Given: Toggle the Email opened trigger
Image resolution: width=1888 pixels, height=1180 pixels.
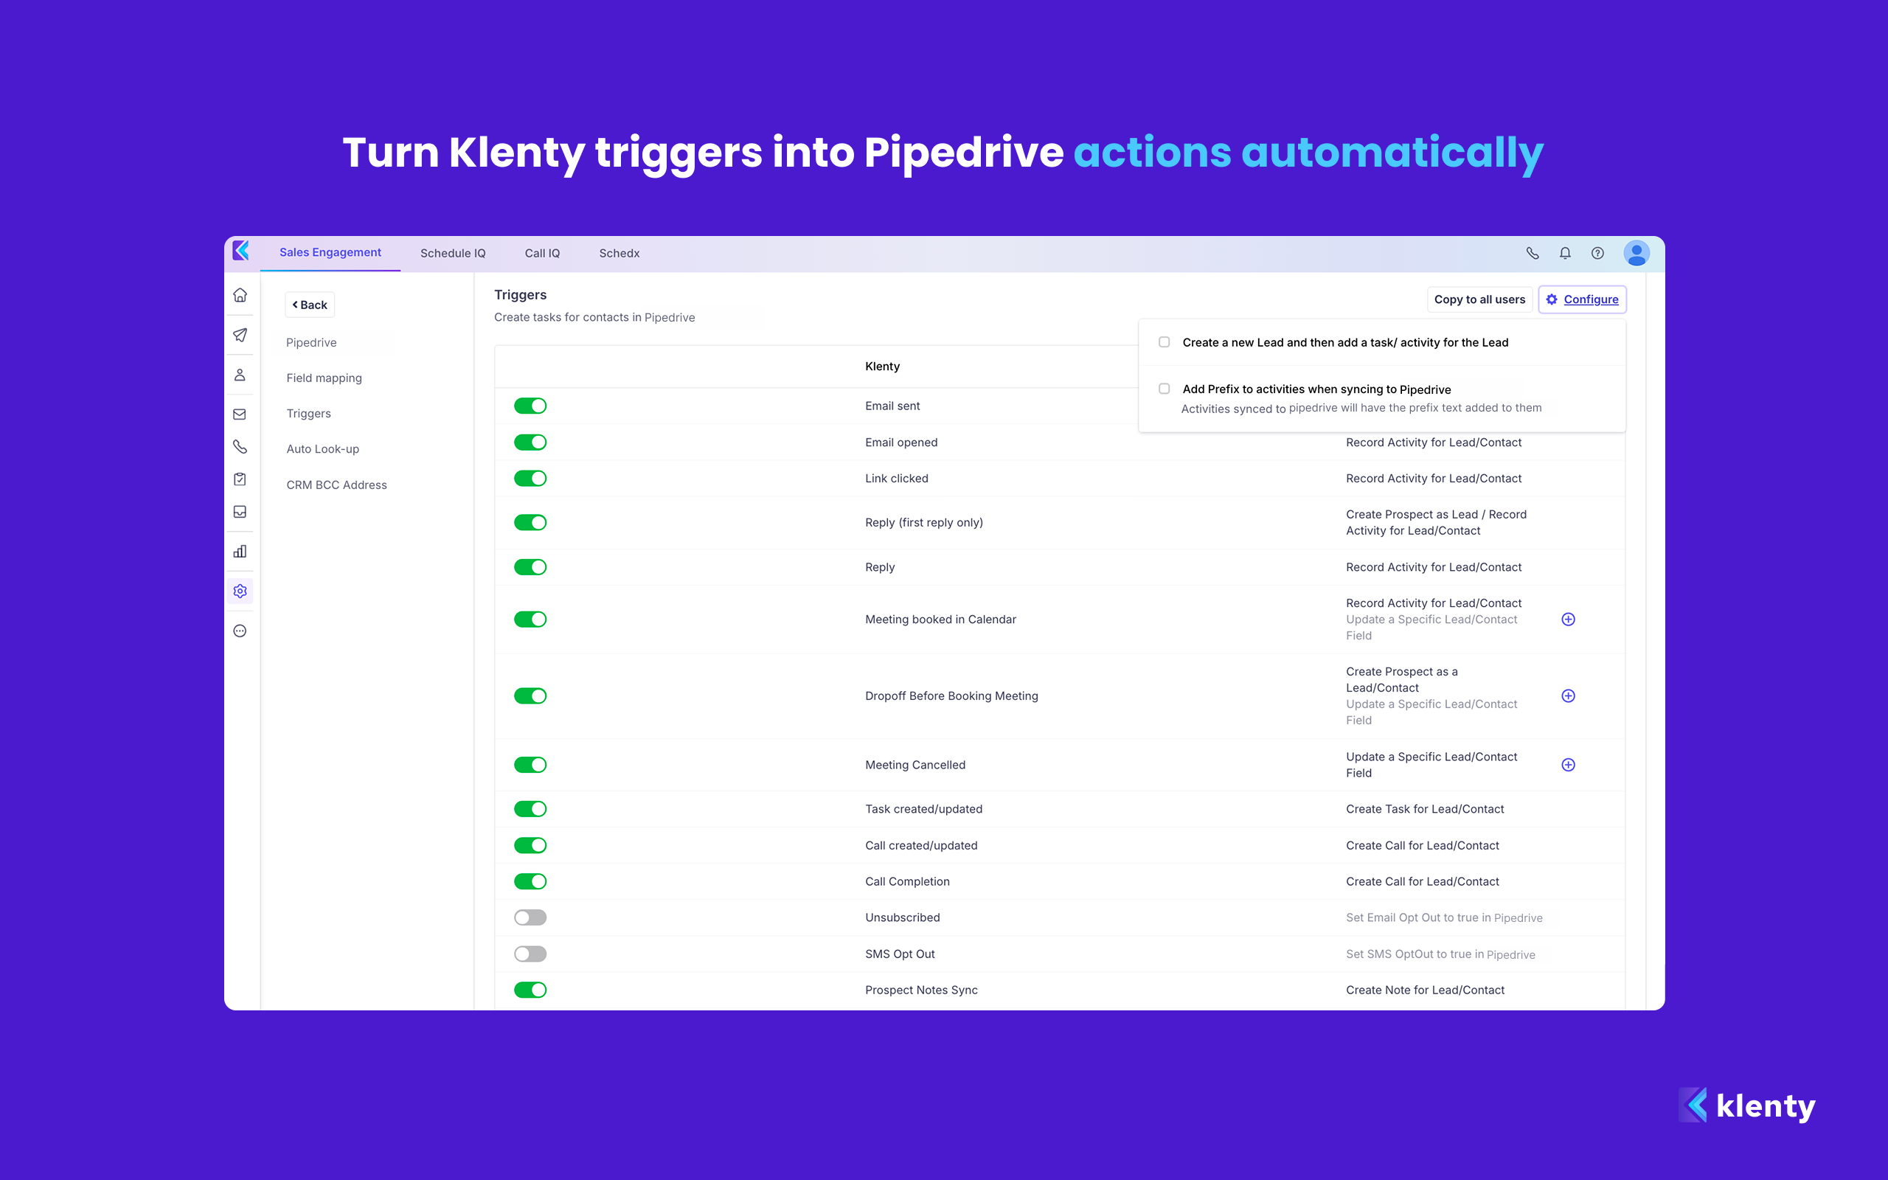Looking at the screenshot, I should 530,442.
